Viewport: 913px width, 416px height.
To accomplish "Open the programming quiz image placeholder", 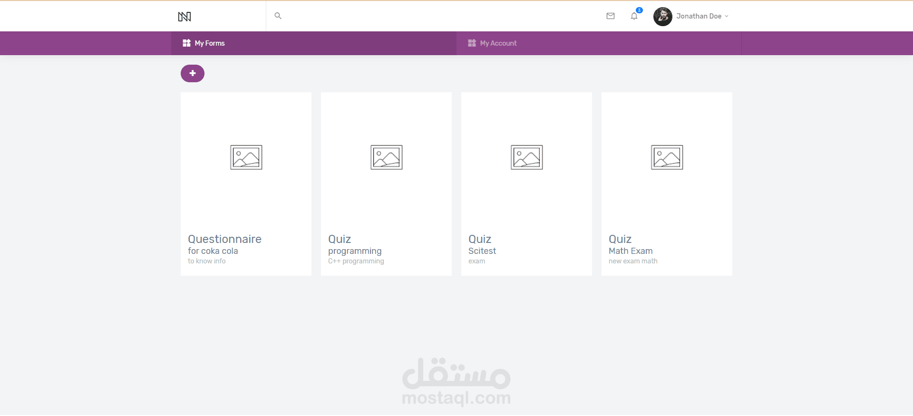I will point(387,157).
